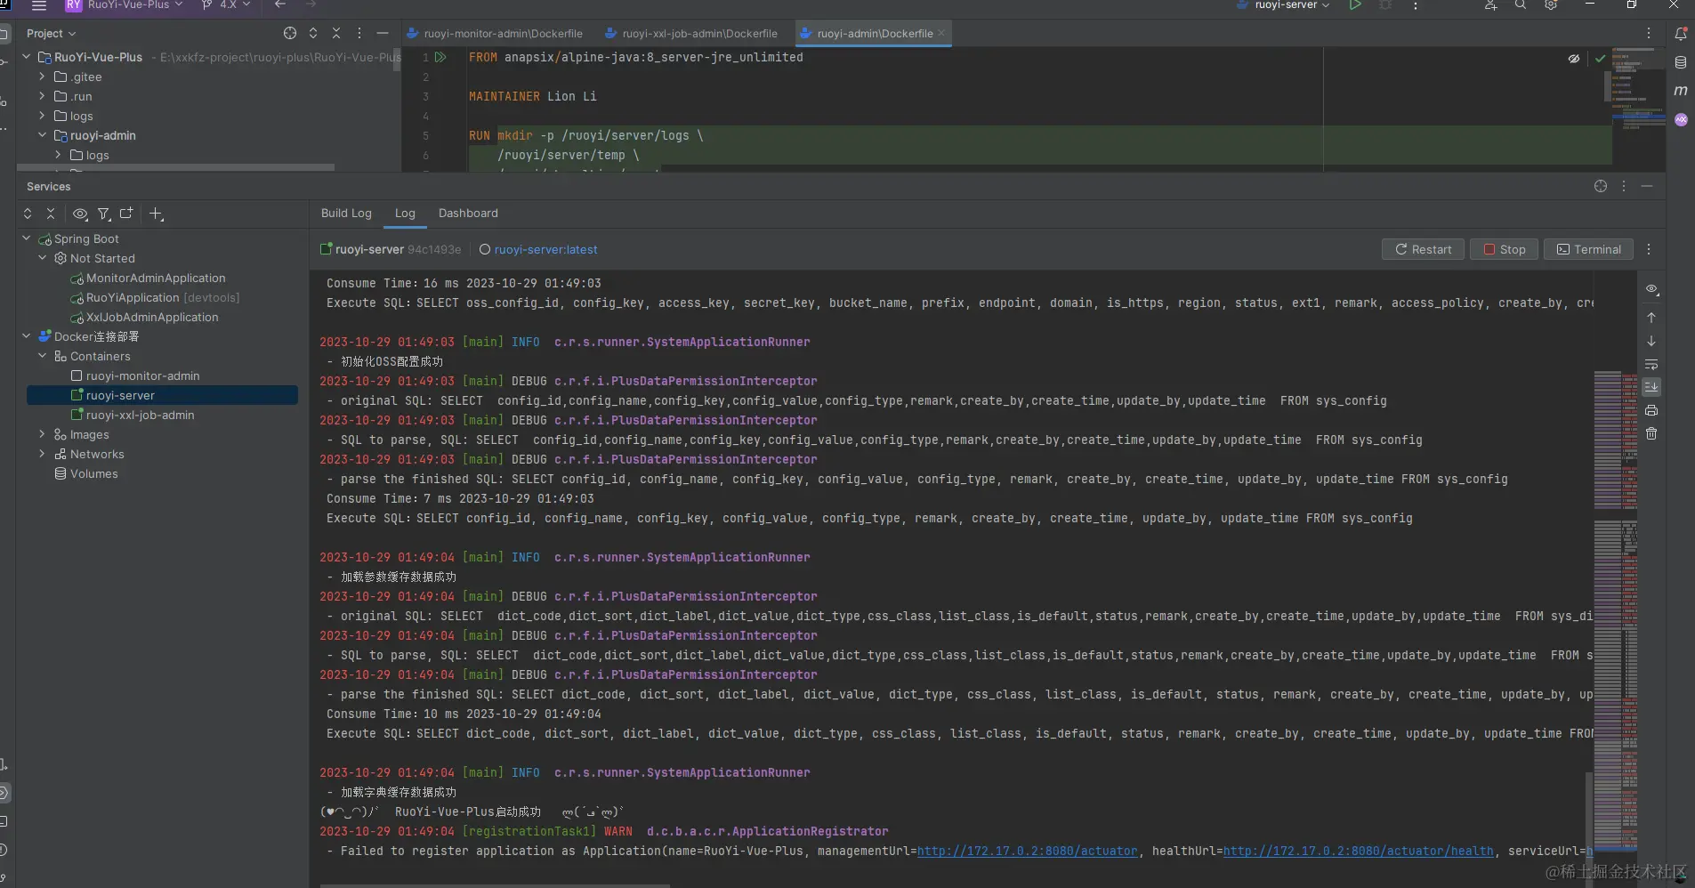Click the Docker run gutter icon on line 1
1695x888 pixels.
tap(440, 57)
